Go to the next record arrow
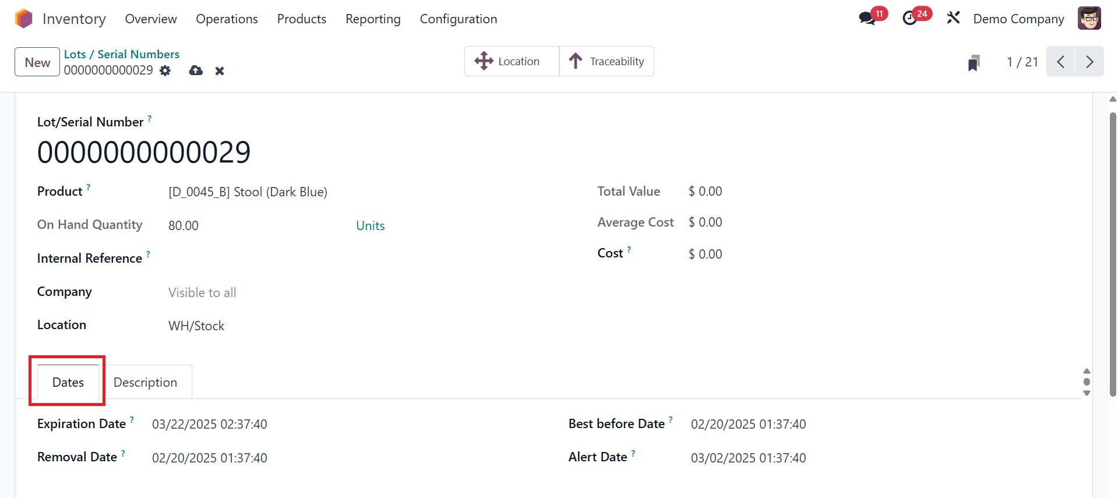This screenshot has height=498, width=1118. [x=1089, y=62]
